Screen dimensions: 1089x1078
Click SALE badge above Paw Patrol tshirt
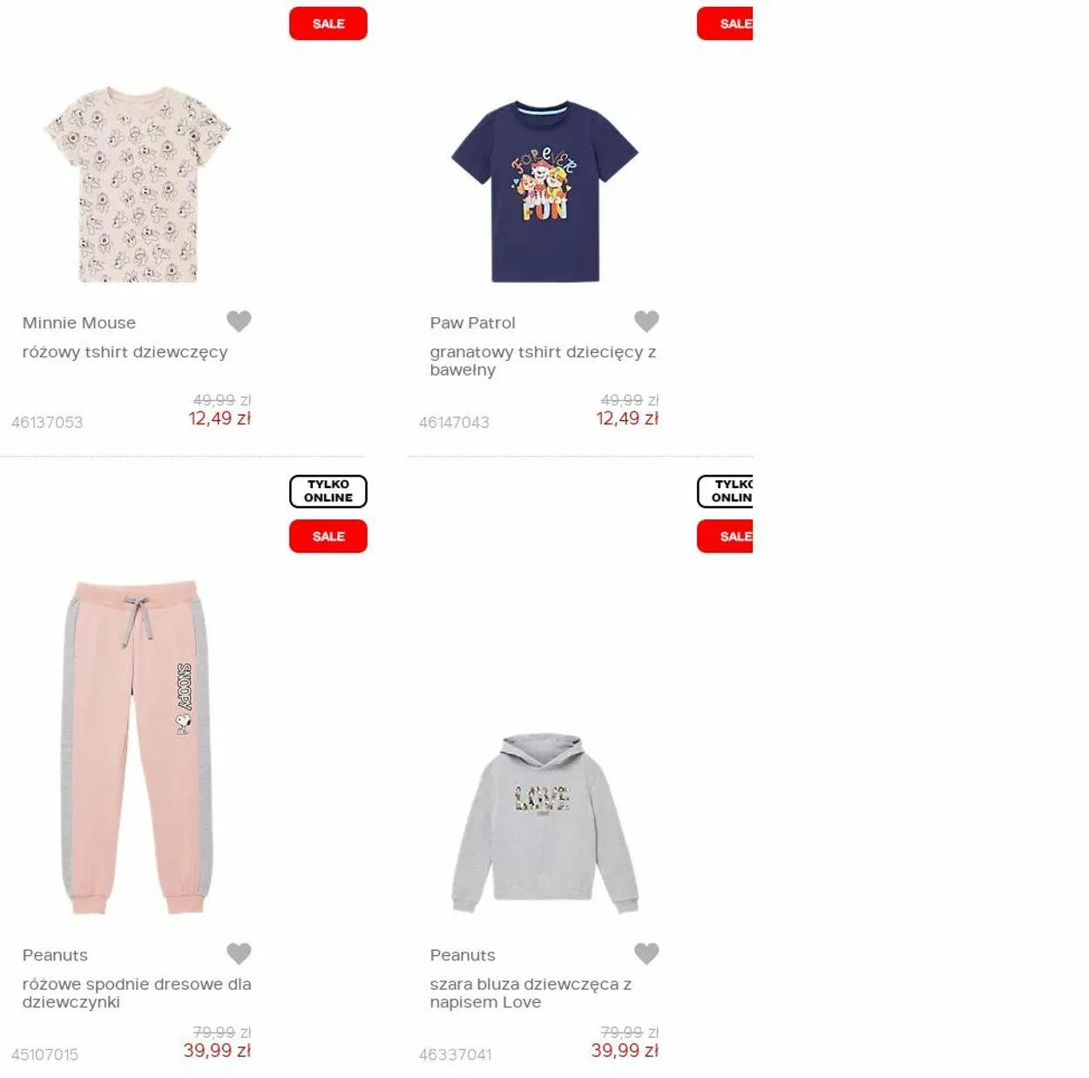pos(725,24)
